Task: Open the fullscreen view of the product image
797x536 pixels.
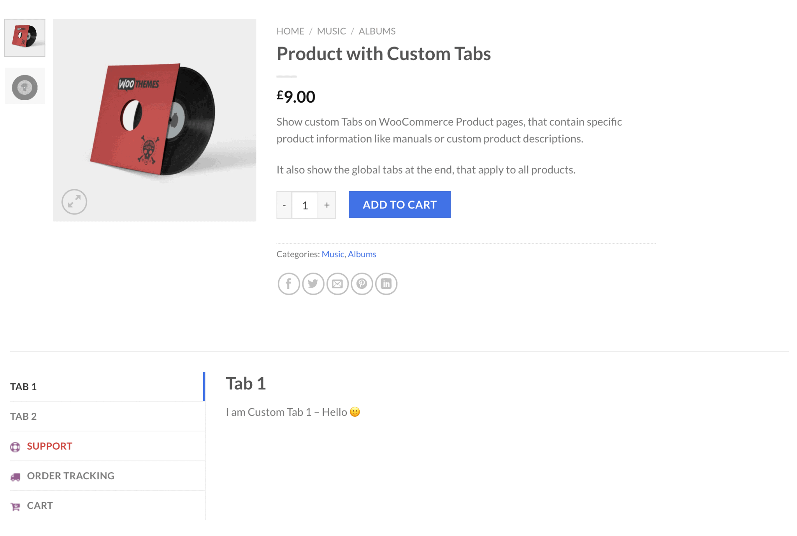Action: pos(74,202)
